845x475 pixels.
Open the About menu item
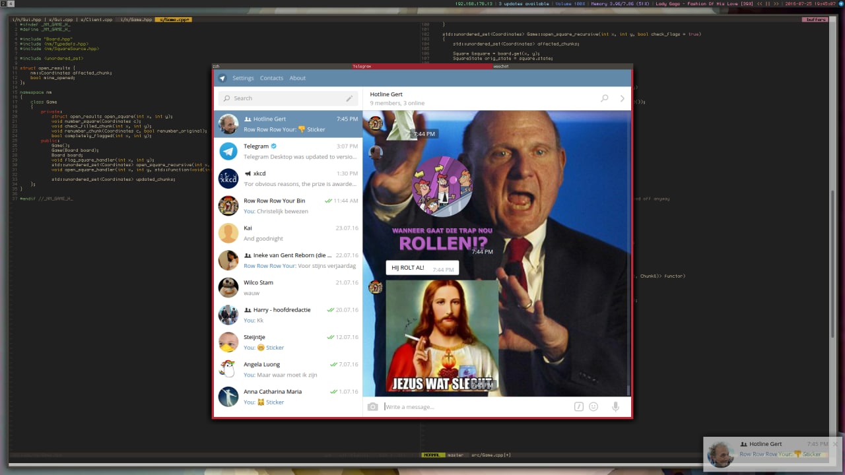[x=298, y=78]
